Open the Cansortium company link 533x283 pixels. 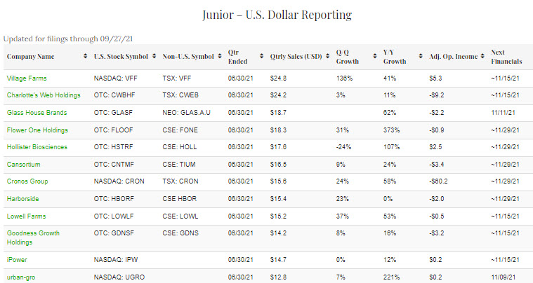tap(24, 164)
